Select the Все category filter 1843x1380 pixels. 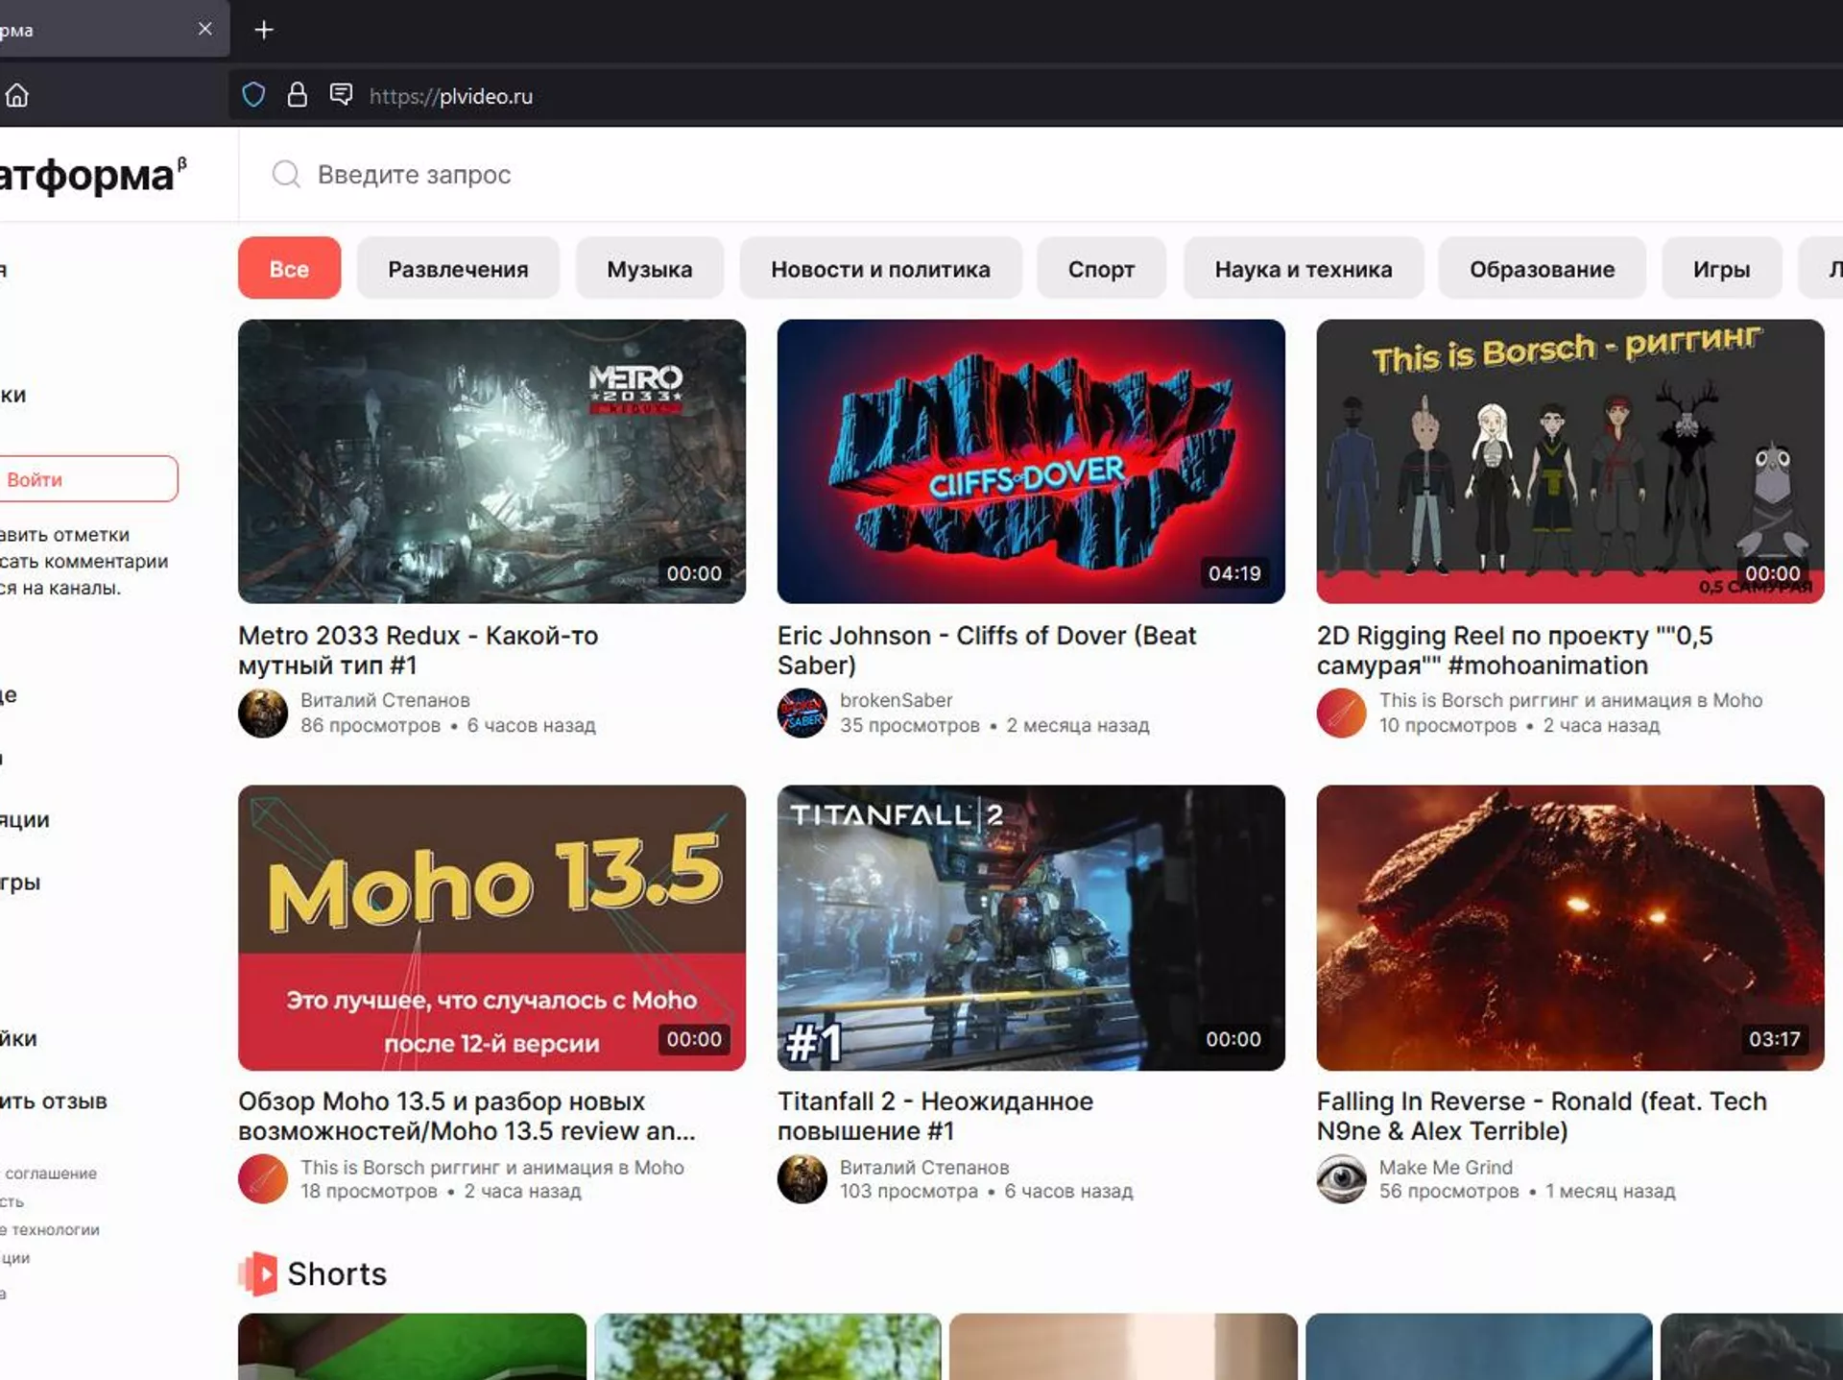[289, 269]
